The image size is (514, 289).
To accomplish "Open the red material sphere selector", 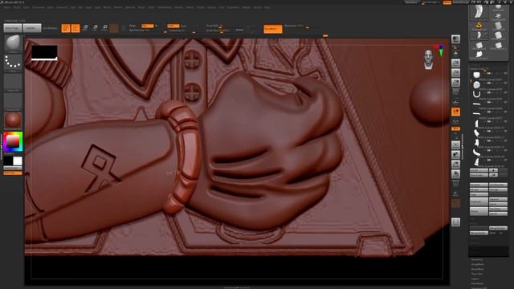I will pyautogui.click(x=13, y=120).
